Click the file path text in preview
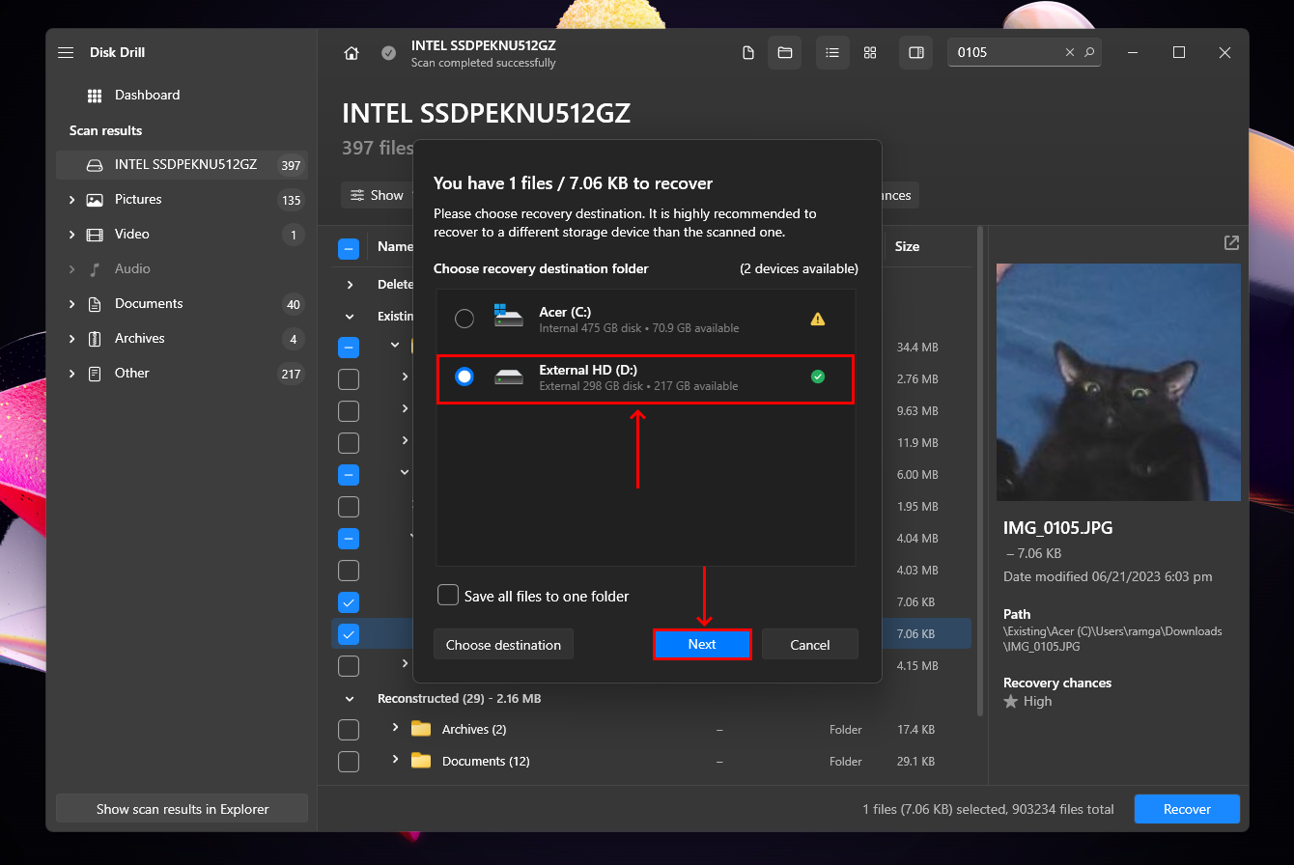Screen dimensions: 1294x865 (1112, 638)
